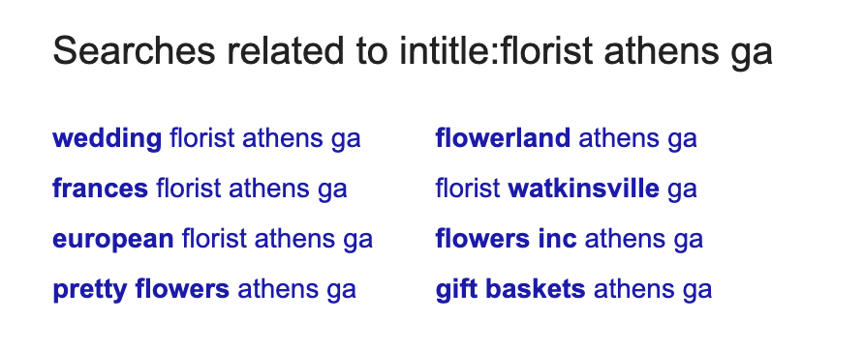
Task: Open pretty flowers athens ga related search
Action: (204, 289)
